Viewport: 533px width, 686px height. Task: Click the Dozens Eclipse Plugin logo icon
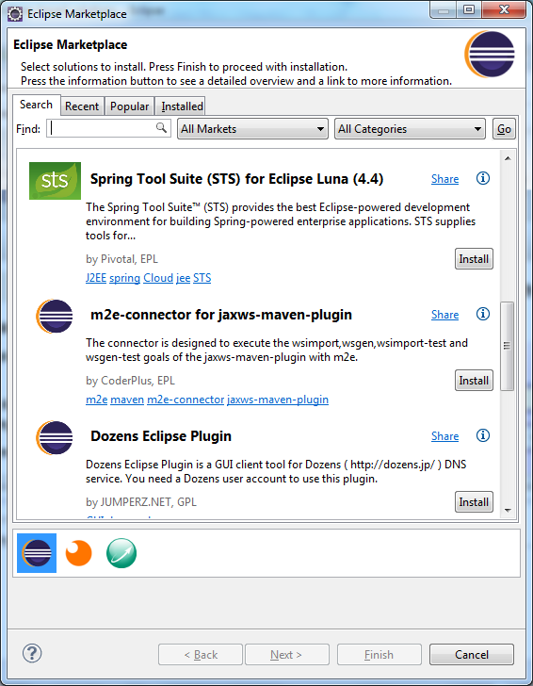(x=55, y=438)
